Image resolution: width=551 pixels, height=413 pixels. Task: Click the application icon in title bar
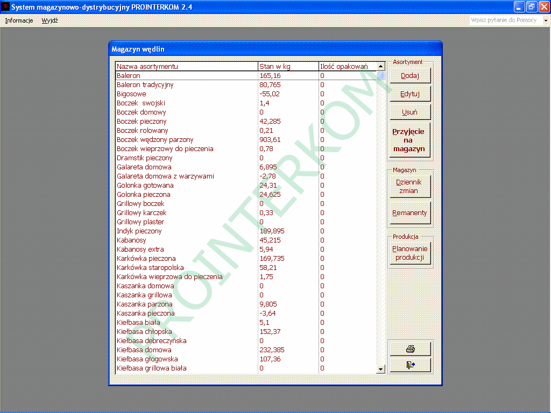click(x=6, y=7)
